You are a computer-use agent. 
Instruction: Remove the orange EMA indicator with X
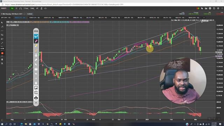coord(31,22)
